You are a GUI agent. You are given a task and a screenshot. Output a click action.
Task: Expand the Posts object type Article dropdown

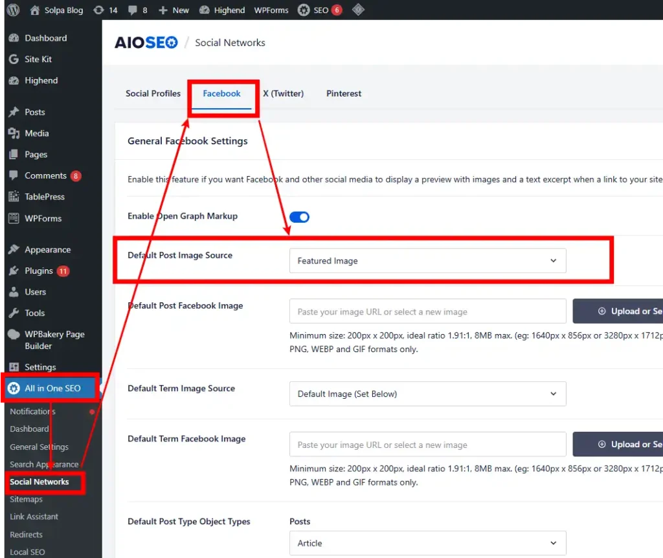point(427,543)
